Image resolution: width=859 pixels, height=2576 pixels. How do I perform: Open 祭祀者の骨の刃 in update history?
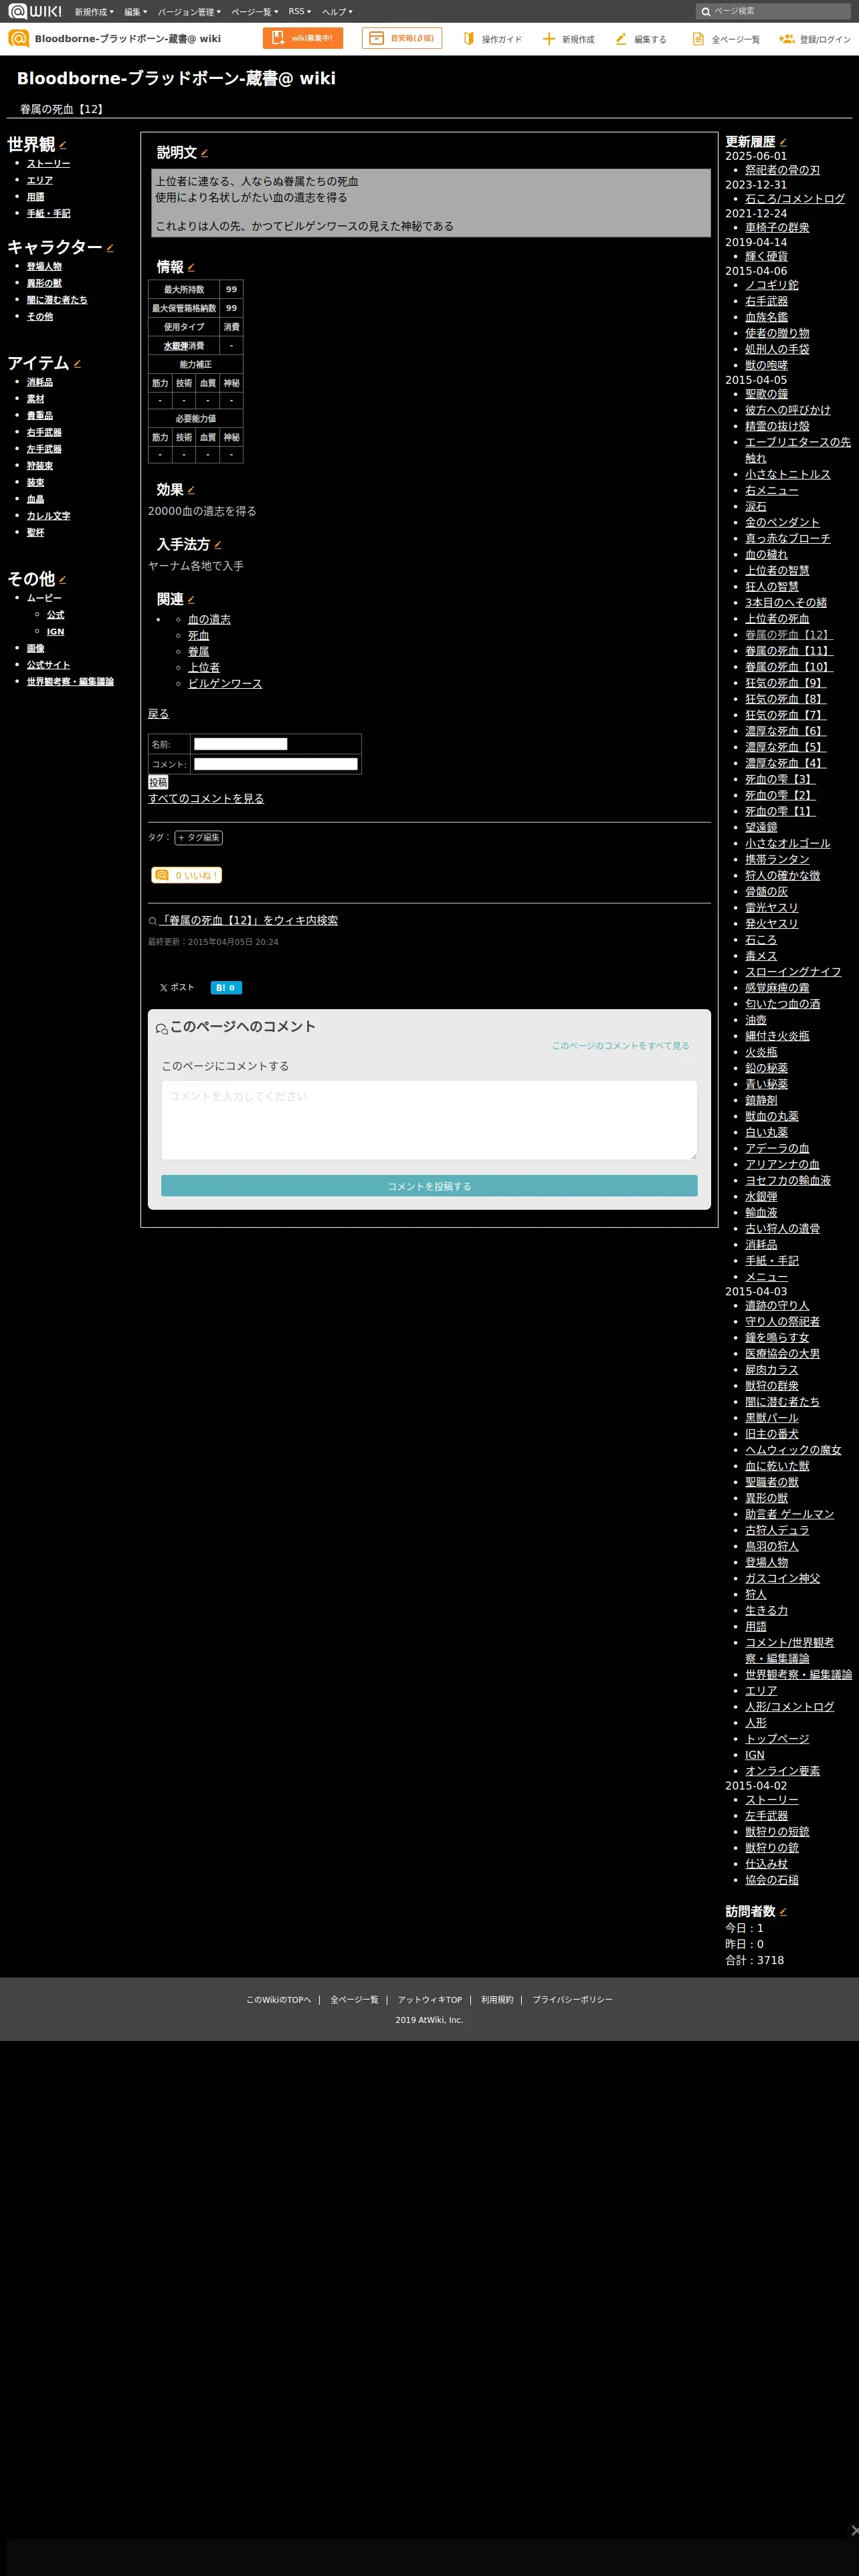click(782, 170)
